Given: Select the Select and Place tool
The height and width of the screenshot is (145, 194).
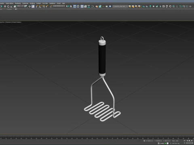Looking at the screenshot, I should [x=15, y=6].
